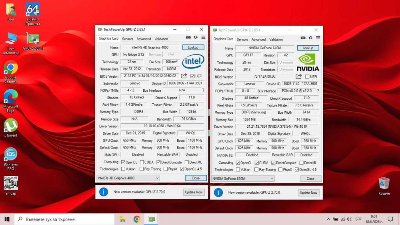
Task: Toggle CUDA checkbox in NVIDIA window
Action: pos(257,163)
